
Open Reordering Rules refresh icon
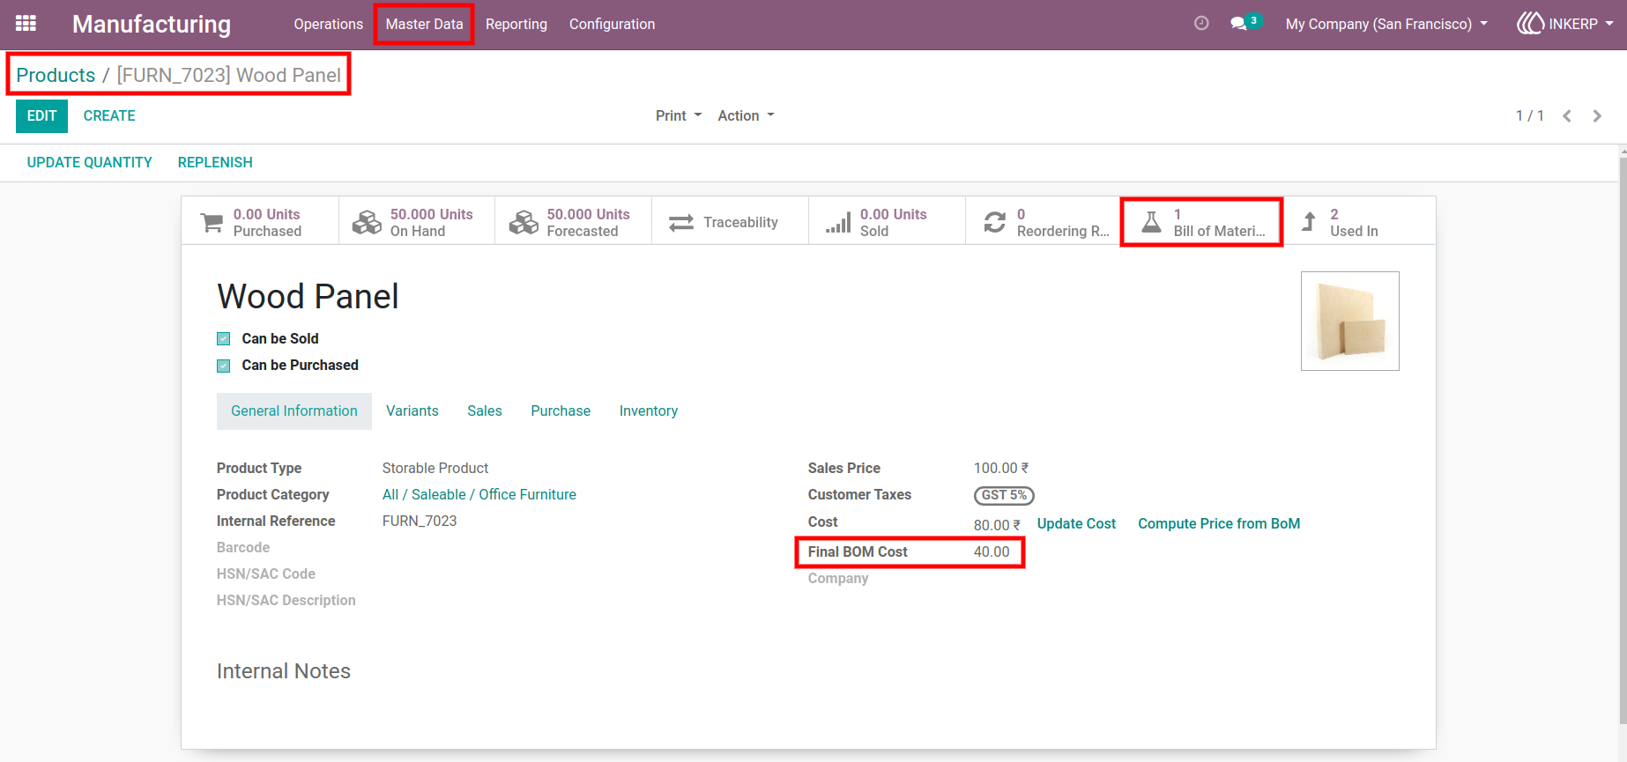tap(995, 223)
